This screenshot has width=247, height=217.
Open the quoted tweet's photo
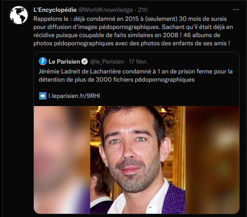pos(137,160)
